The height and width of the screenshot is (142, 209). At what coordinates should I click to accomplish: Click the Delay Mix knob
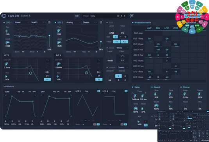click(x=139, y=121)
